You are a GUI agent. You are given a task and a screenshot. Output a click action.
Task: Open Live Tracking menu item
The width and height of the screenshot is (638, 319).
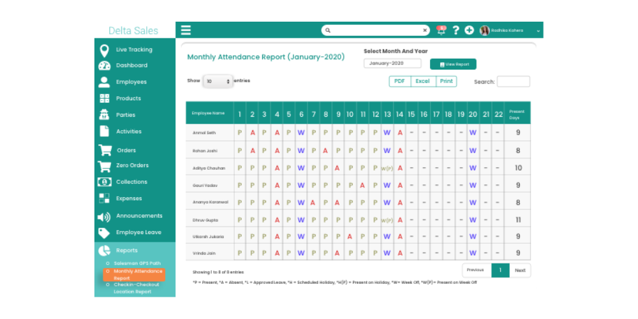pyautogui.click(x=135, y=50)
